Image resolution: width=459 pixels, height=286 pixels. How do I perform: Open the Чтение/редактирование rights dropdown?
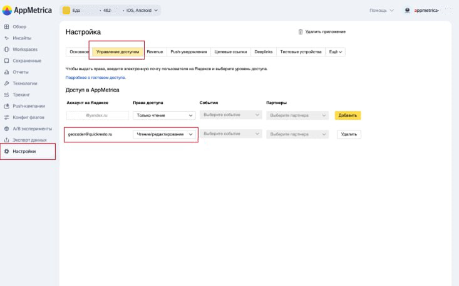165,134
